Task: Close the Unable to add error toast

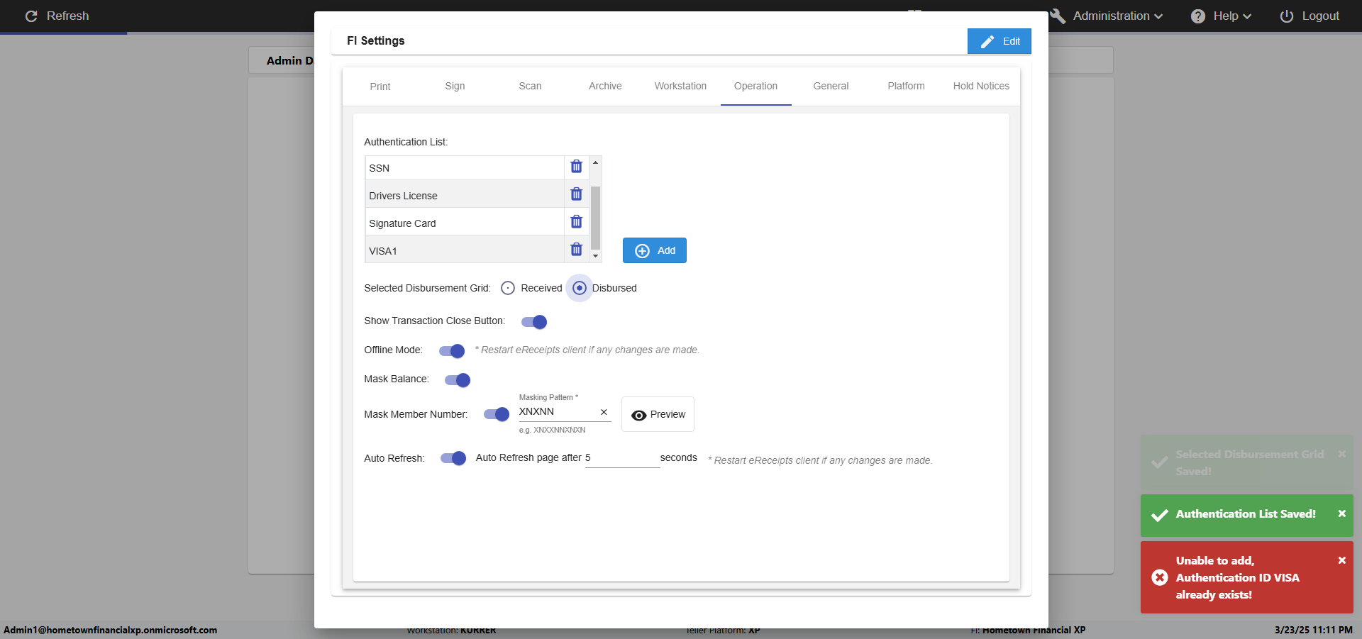Action: pos(1341,560)
